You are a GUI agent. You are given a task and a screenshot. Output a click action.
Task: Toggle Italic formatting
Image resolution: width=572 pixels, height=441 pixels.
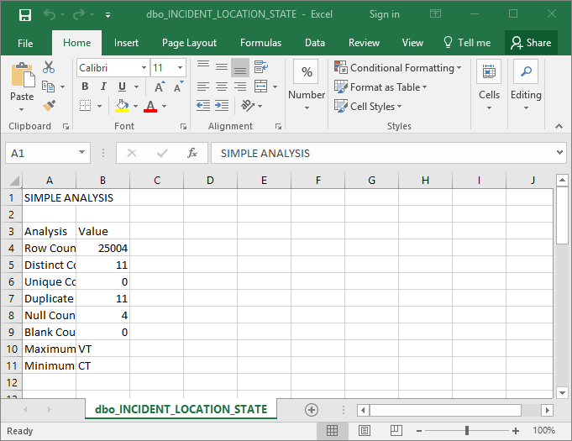point(103,87)
